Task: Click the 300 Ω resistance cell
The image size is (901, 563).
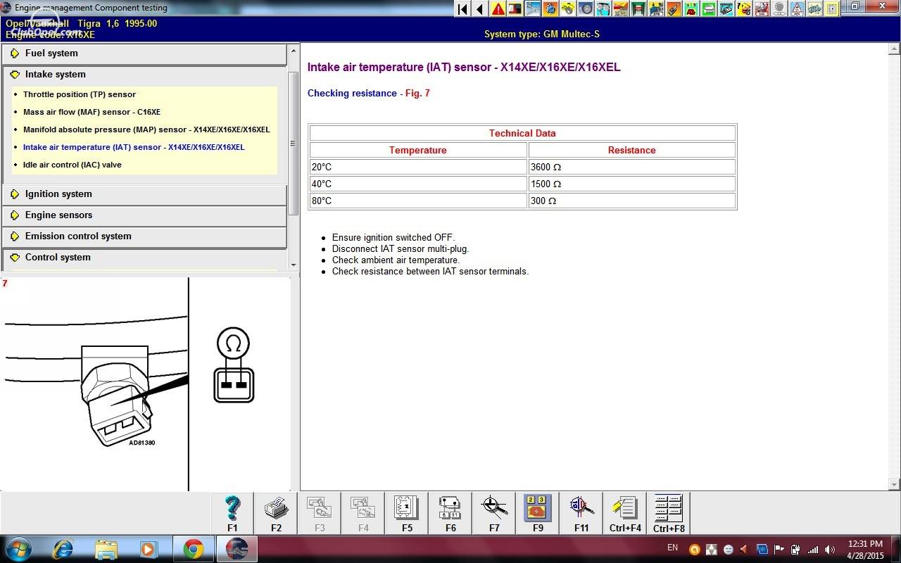Action: coord(632,201)
